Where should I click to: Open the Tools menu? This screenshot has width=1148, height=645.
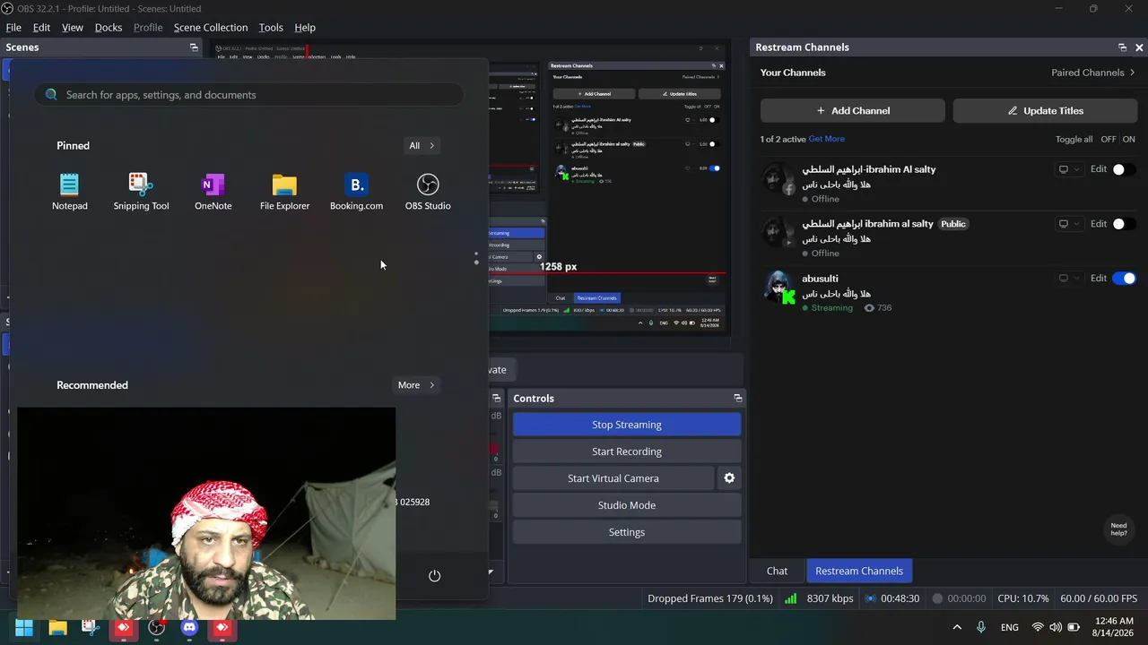(271, 28)
